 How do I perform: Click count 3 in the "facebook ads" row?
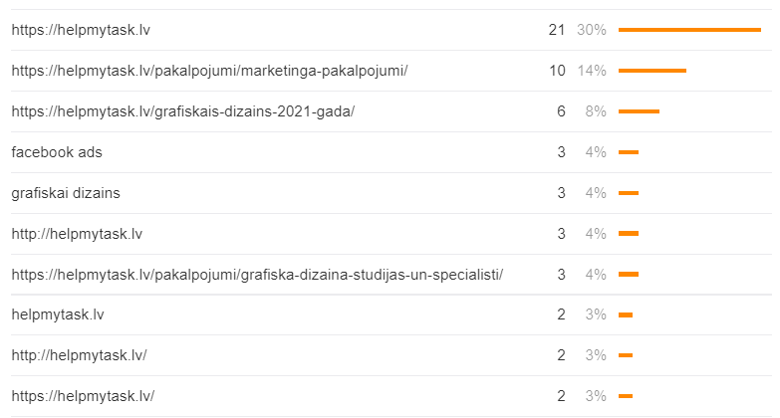tap(562, 152)
